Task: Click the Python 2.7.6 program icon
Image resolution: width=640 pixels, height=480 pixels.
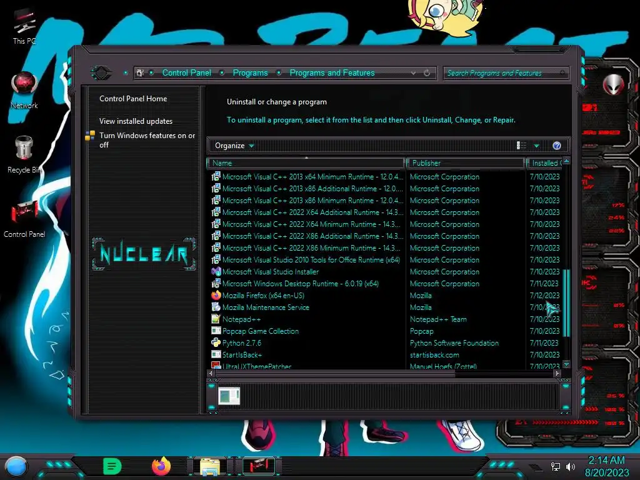Action: click(x=216, y=342)
